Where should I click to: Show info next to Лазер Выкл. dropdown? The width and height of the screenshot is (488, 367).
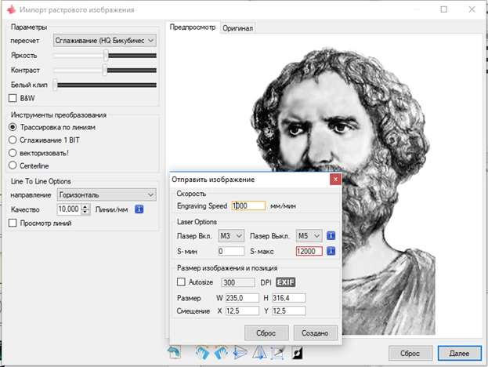[331, 235]
